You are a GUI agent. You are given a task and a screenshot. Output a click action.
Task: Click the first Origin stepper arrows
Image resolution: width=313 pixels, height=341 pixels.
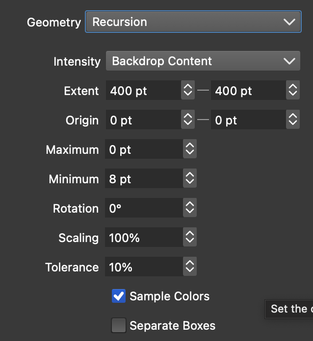click(x=188, y=120)
